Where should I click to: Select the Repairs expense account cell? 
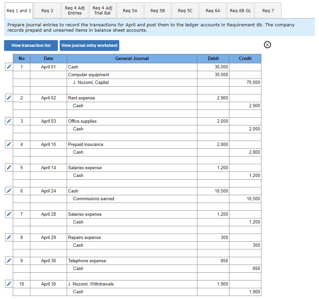[132, 237]
